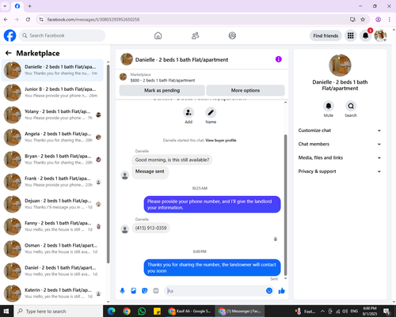Open the Osman conversation
This screenshot has height=317, width=396.
52,249
